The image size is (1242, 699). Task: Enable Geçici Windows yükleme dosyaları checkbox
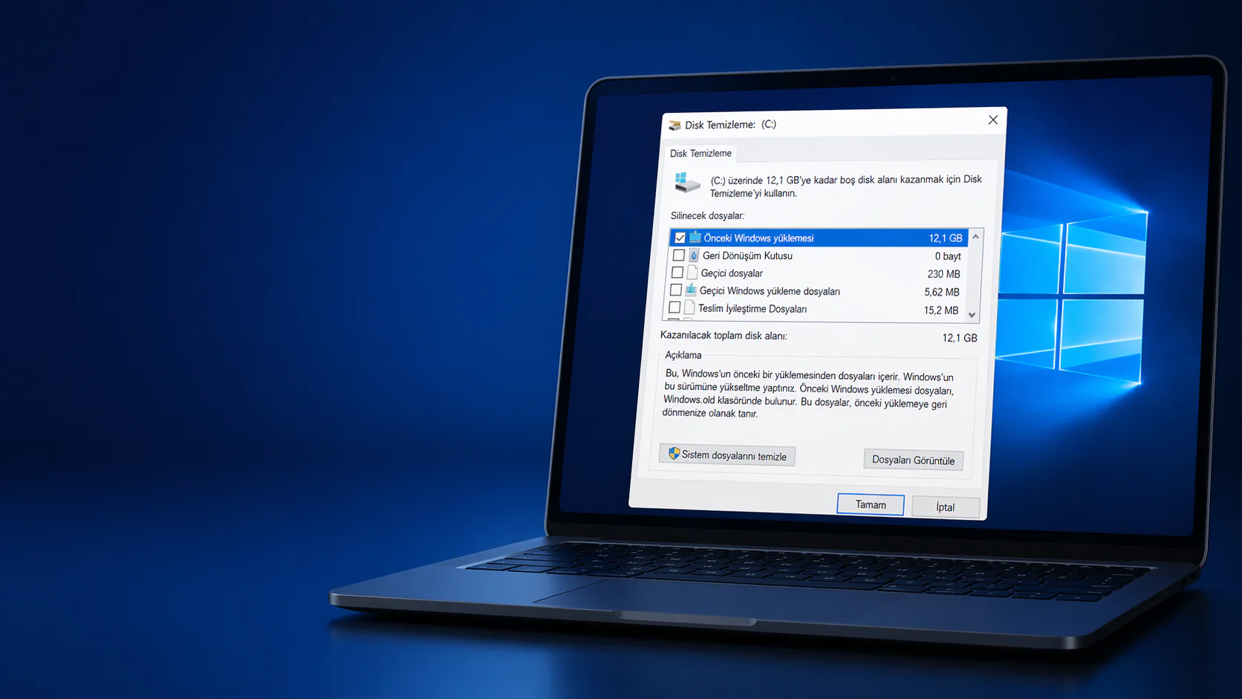tap(675, 290)
